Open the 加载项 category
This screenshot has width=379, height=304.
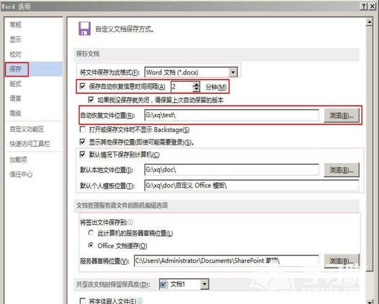click(x=18, y=159)
